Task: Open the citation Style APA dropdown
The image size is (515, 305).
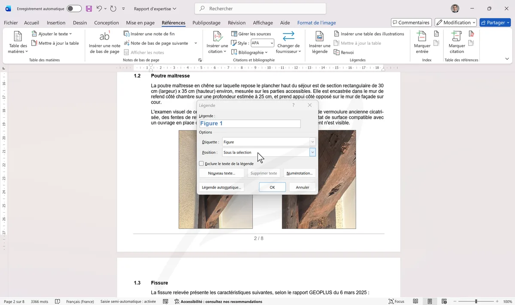Action: [x=262, y=43]
